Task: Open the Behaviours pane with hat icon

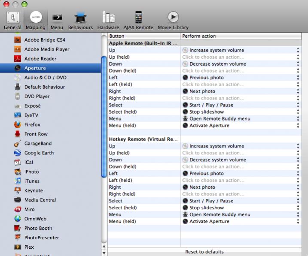Action: click(x=80, y=21)
